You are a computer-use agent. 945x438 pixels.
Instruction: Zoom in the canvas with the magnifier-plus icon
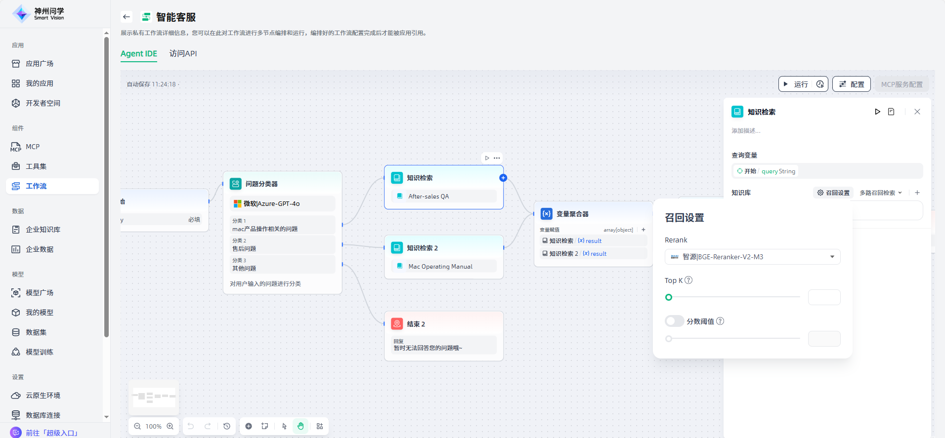point(170,426)
